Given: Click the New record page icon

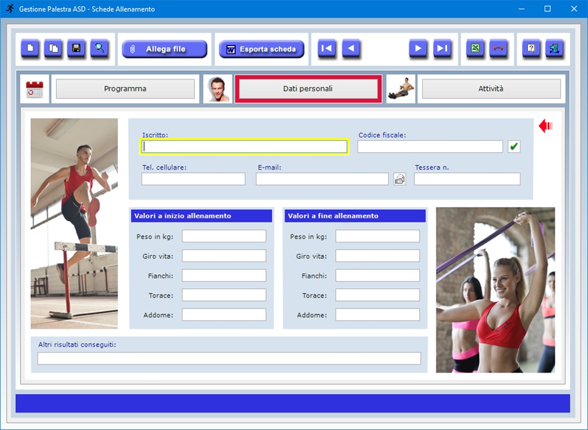Looking at the screenshot, I should (x=30, y=48).
